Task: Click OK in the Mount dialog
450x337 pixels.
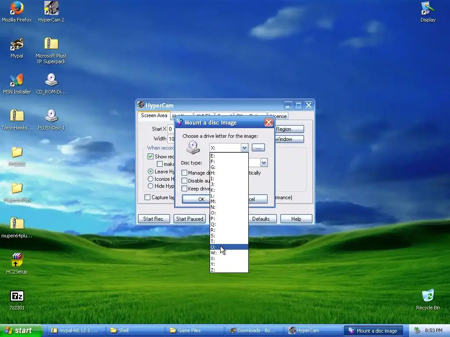Action: 196,199
